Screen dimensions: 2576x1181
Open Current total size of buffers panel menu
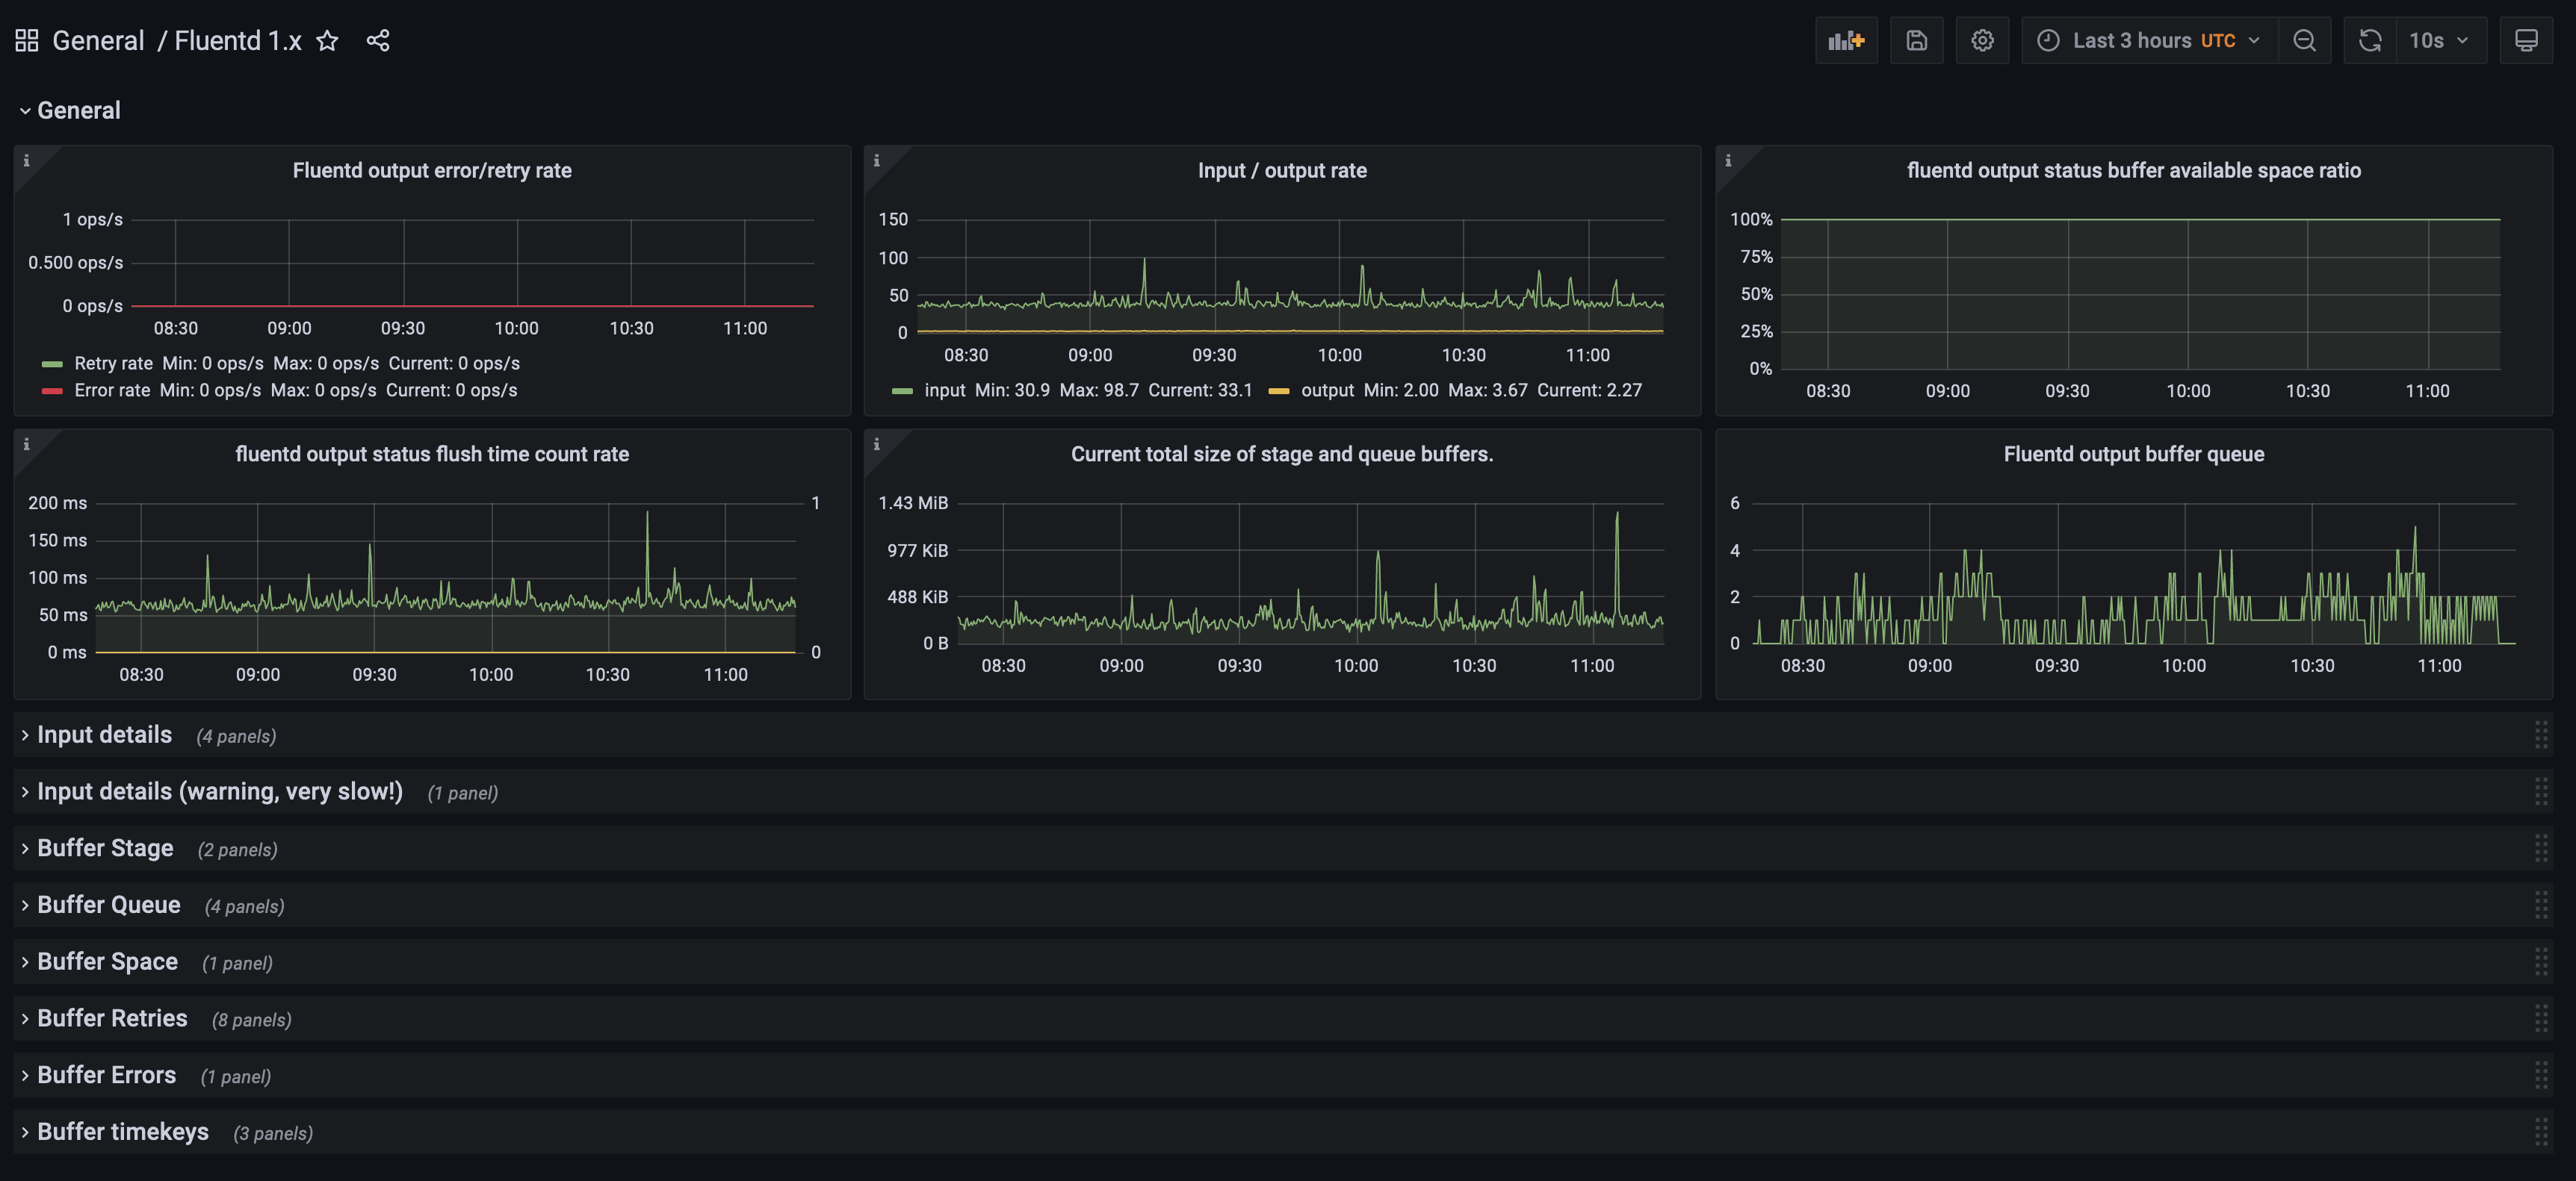pyautogui.click(x=1282, y=454)
